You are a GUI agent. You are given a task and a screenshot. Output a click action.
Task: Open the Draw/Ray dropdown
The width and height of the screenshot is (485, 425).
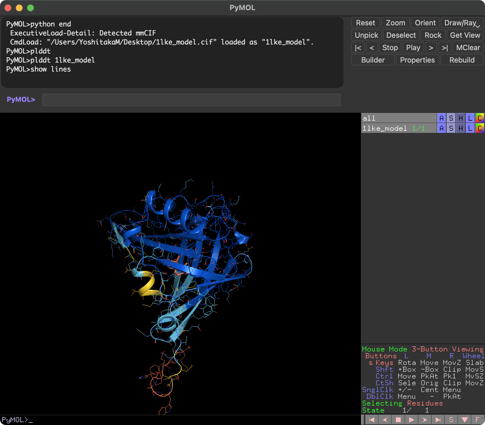coord(461,23)
